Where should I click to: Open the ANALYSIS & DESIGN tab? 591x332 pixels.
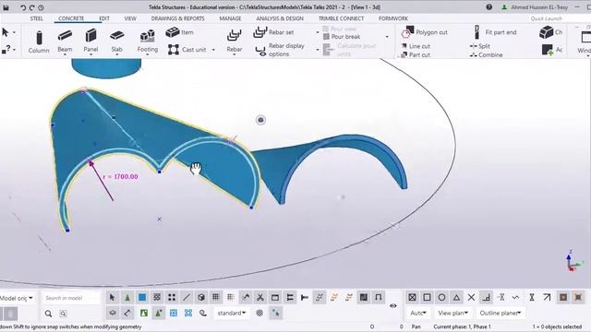pyautogui.click(x=280, y=18)
